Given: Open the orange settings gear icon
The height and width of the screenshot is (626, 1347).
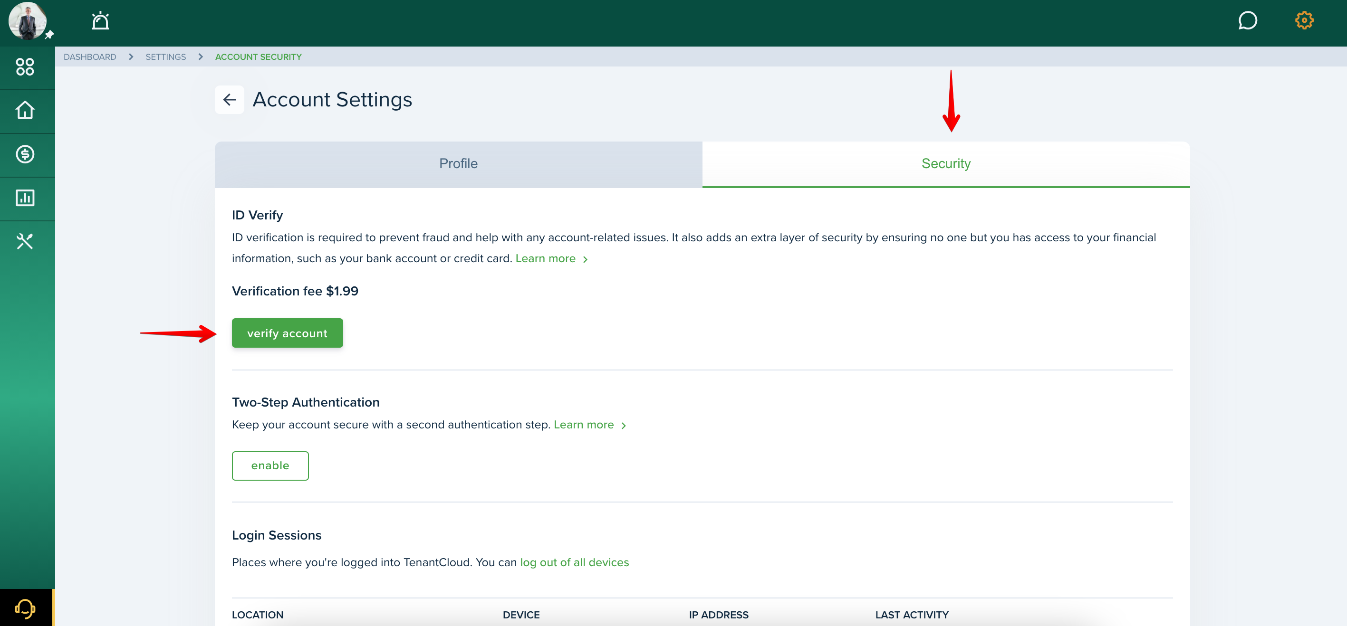Looking at the screenshot, I should click(x=1304, y=21).
